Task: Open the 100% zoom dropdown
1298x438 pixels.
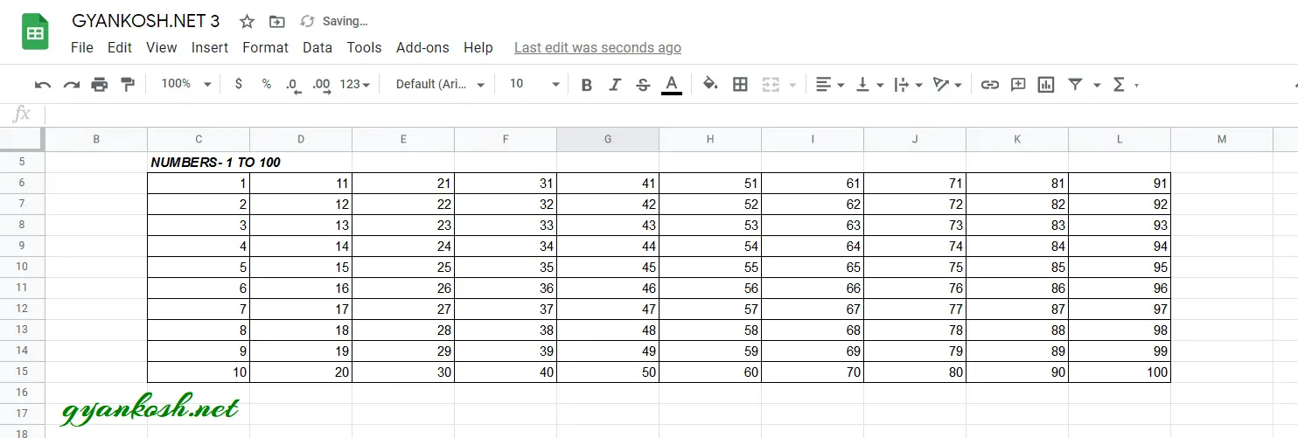Action: (x=186, y=84)
